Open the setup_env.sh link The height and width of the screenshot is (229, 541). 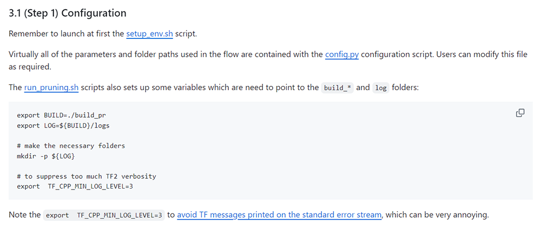click(149, 34)
